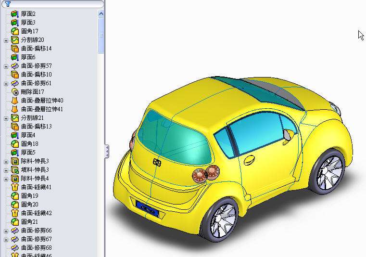Image resolution: width=366 pixels, height=257 pixels.
Task: Click the car's rear window glass
Action: point(175,138)
